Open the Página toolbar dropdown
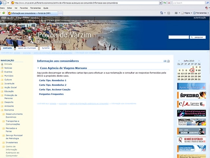This screenshot has height=158, width=210. tap(187, 13)
